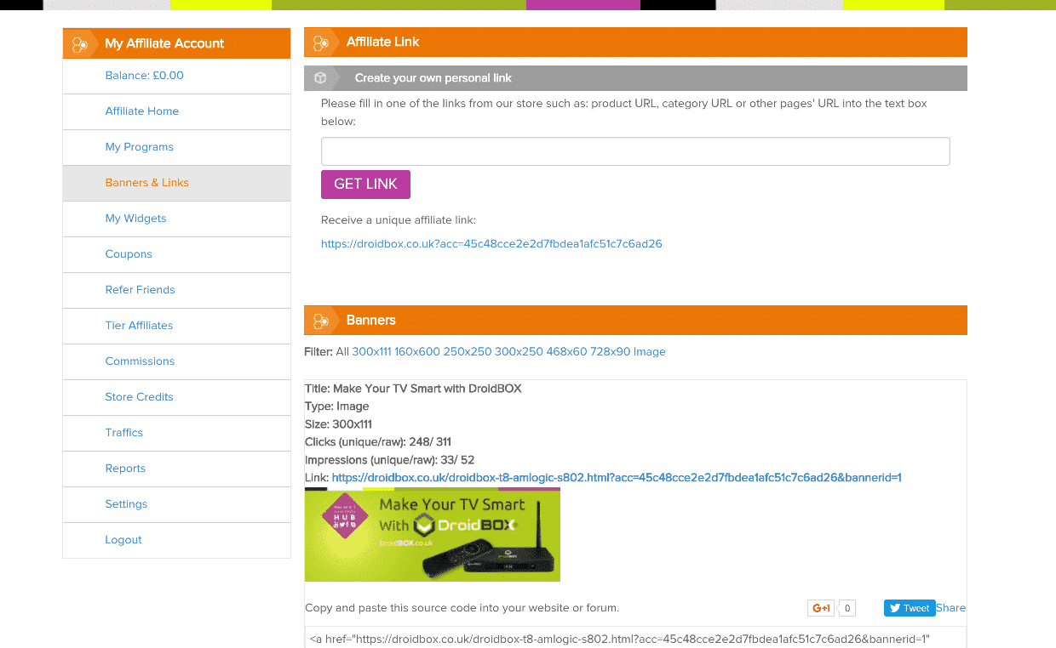Click the Filter: All label
The width and height of the screenshot is (1056, 648).
(x=327, y=351)
